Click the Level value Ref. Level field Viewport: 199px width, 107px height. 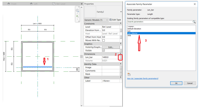111,27
